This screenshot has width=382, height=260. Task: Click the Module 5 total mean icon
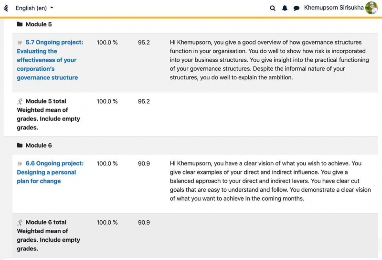click(20, 101)
